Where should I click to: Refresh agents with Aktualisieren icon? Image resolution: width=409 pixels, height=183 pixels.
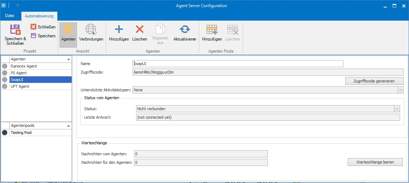click(x=185, y=29)
